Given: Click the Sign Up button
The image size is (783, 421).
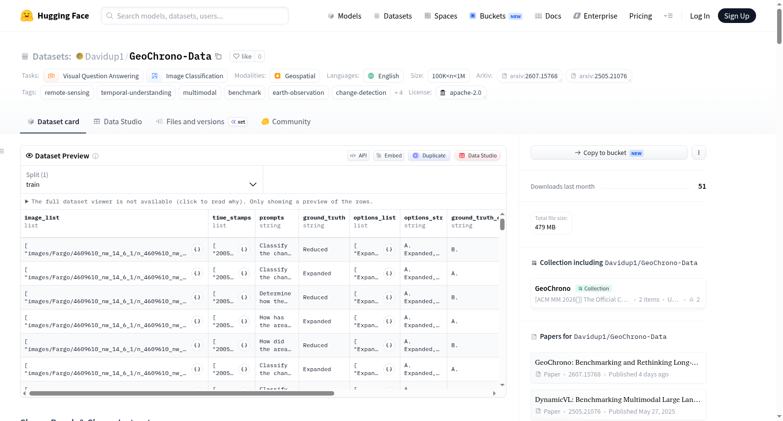Looking at the screenshot, I should click(737, 16).
